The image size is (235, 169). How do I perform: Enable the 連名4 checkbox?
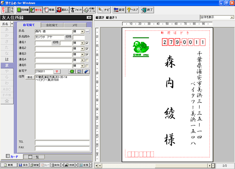coord(87,59)
